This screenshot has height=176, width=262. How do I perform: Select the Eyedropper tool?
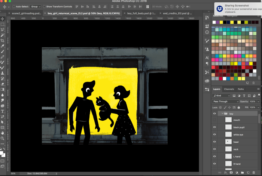[3, 46]
